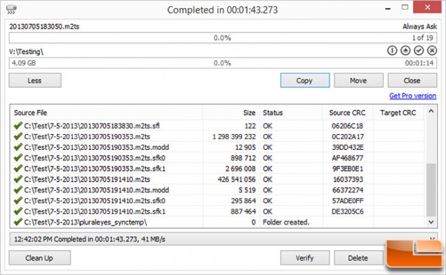446x275 pixels.
Task: Click the green check beside 20130705190353.m2ts.modd
Action: tap(18, 147)
